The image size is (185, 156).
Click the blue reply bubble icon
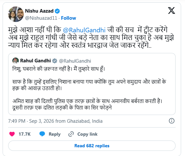click(x=42, y=134)
